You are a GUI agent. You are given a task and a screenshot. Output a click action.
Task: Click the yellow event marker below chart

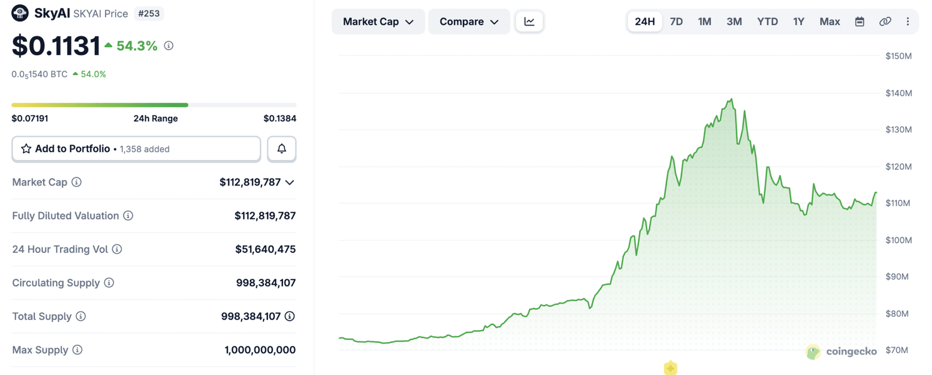[x=670, y=368]
